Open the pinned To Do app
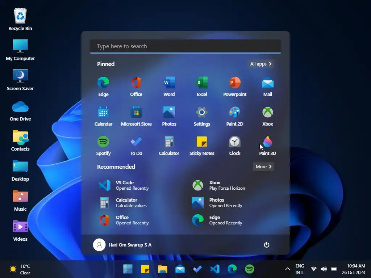The height and width of the screenshot is (278, 371). [x=136, y=146]
